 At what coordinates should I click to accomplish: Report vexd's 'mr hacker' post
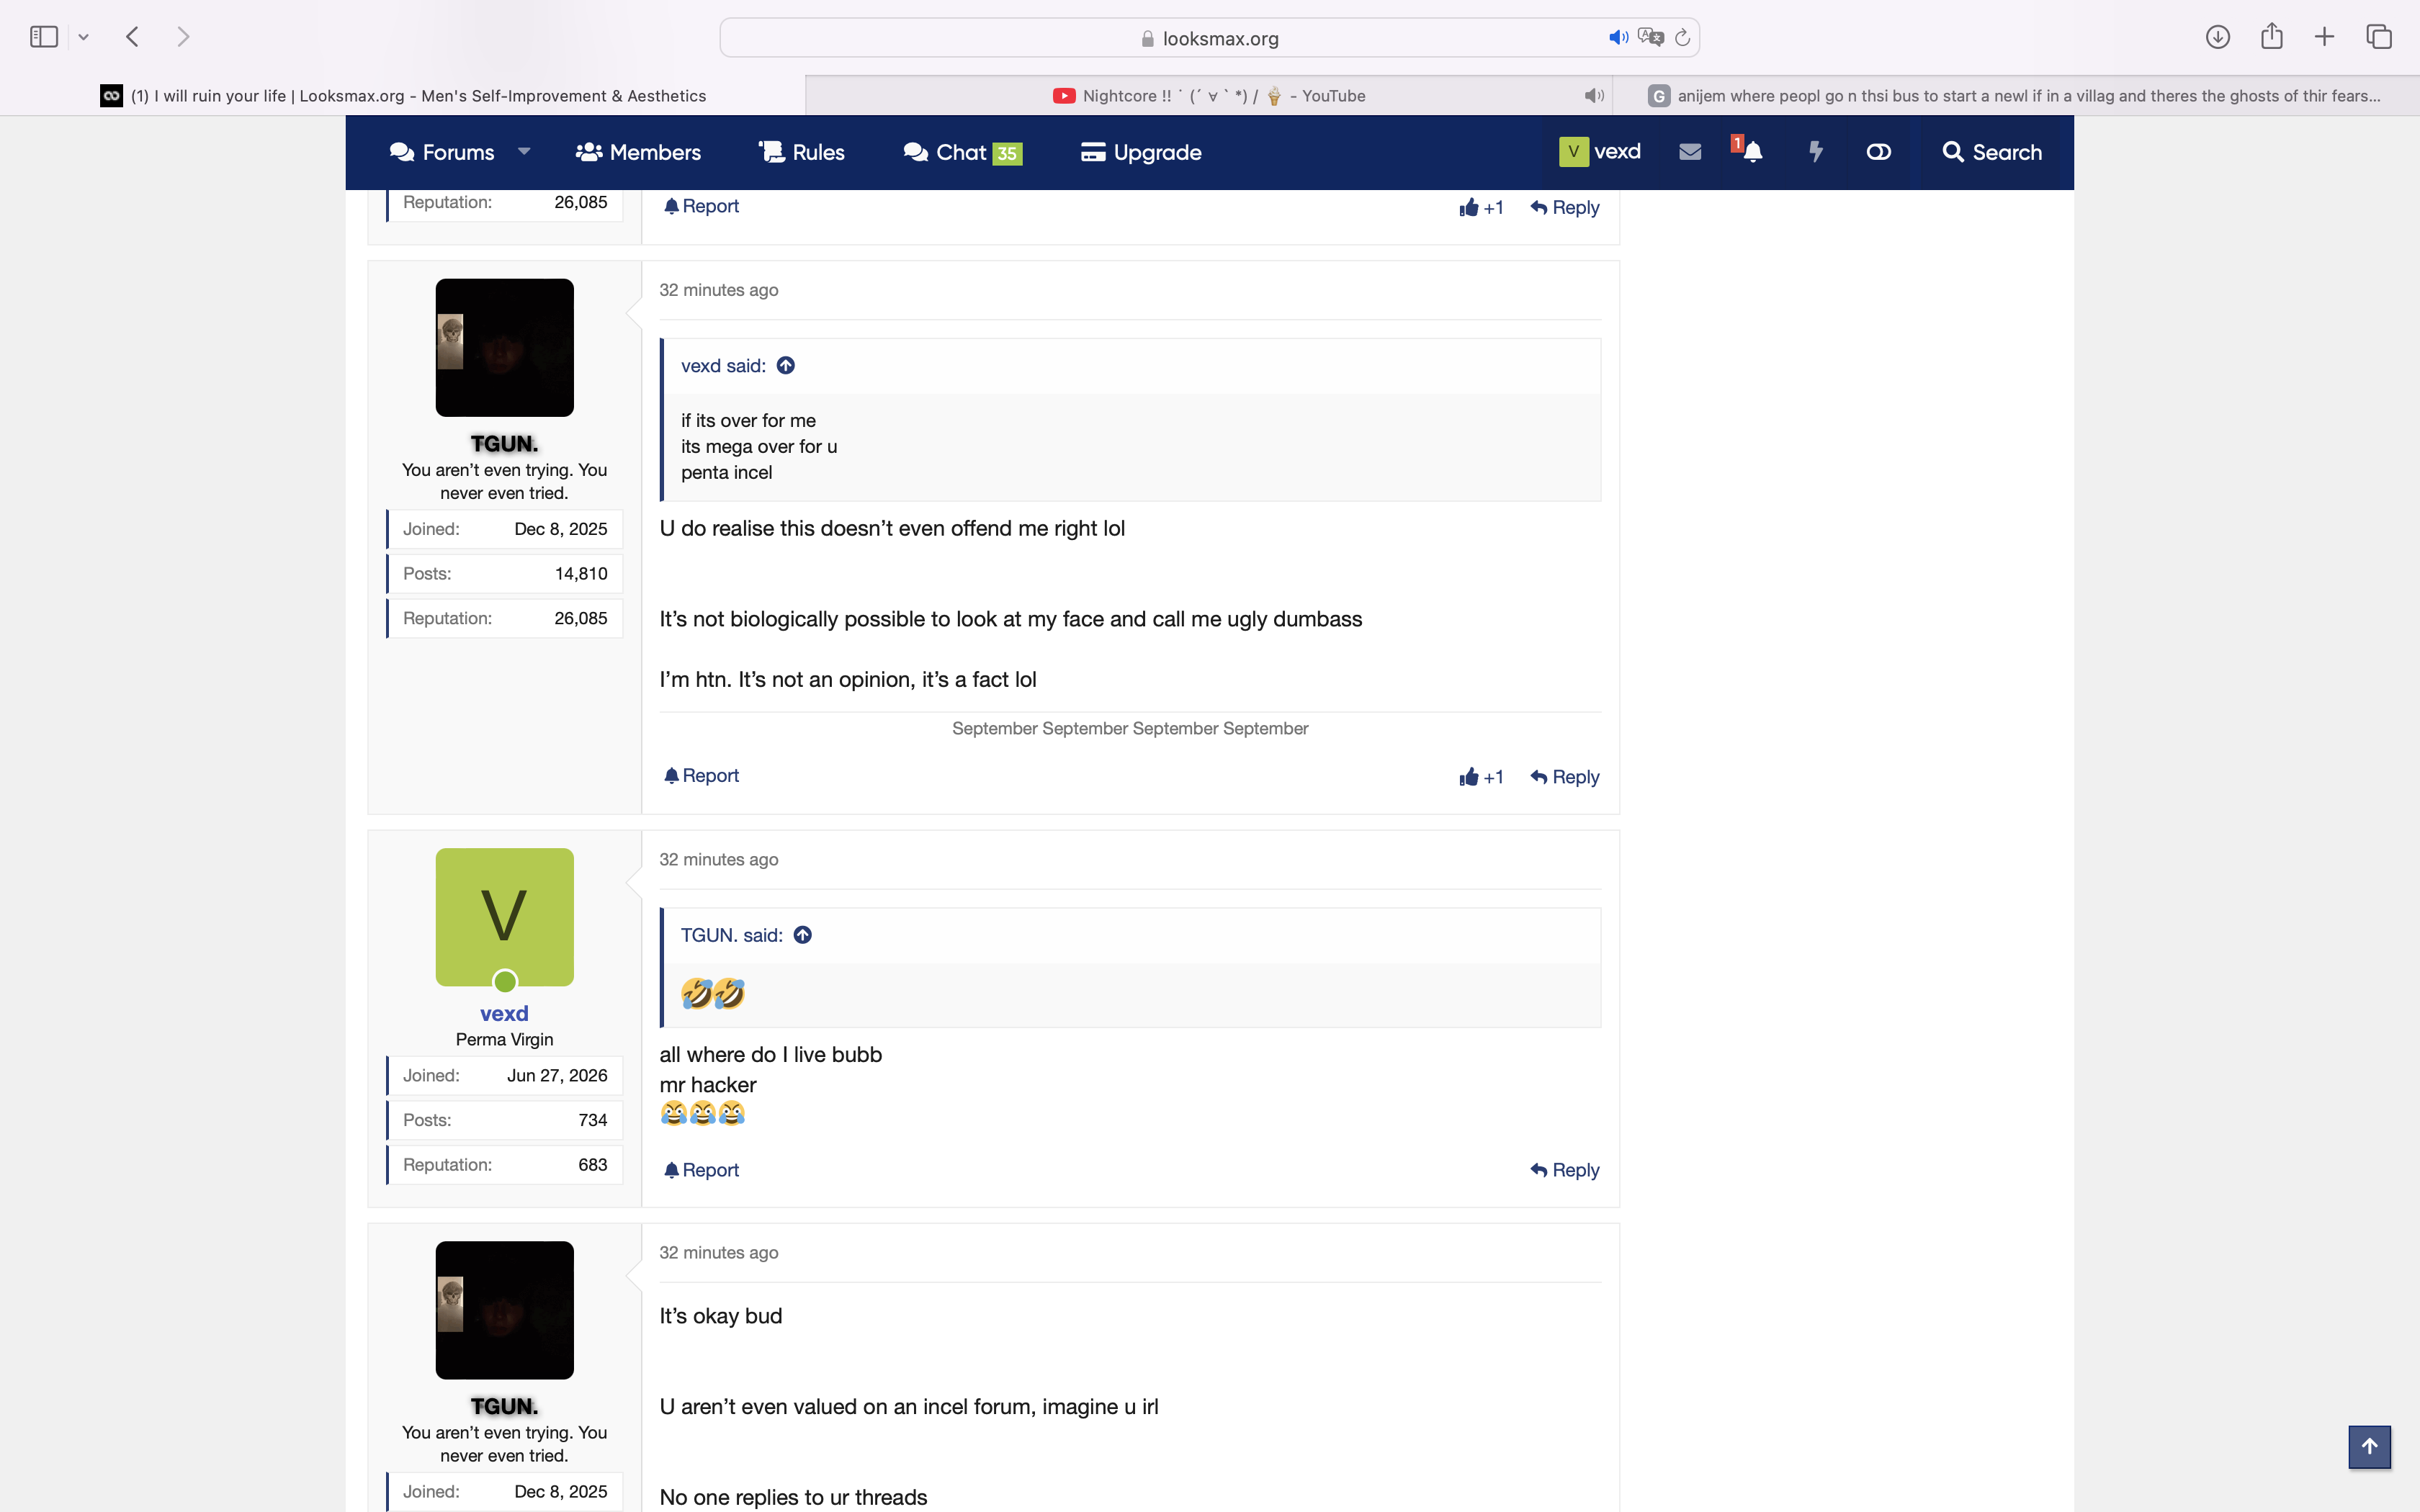click(701, 1170)
